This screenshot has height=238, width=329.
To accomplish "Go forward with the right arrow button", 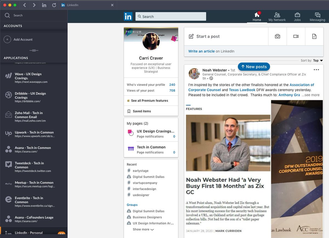I will click(x=34, y=5).
